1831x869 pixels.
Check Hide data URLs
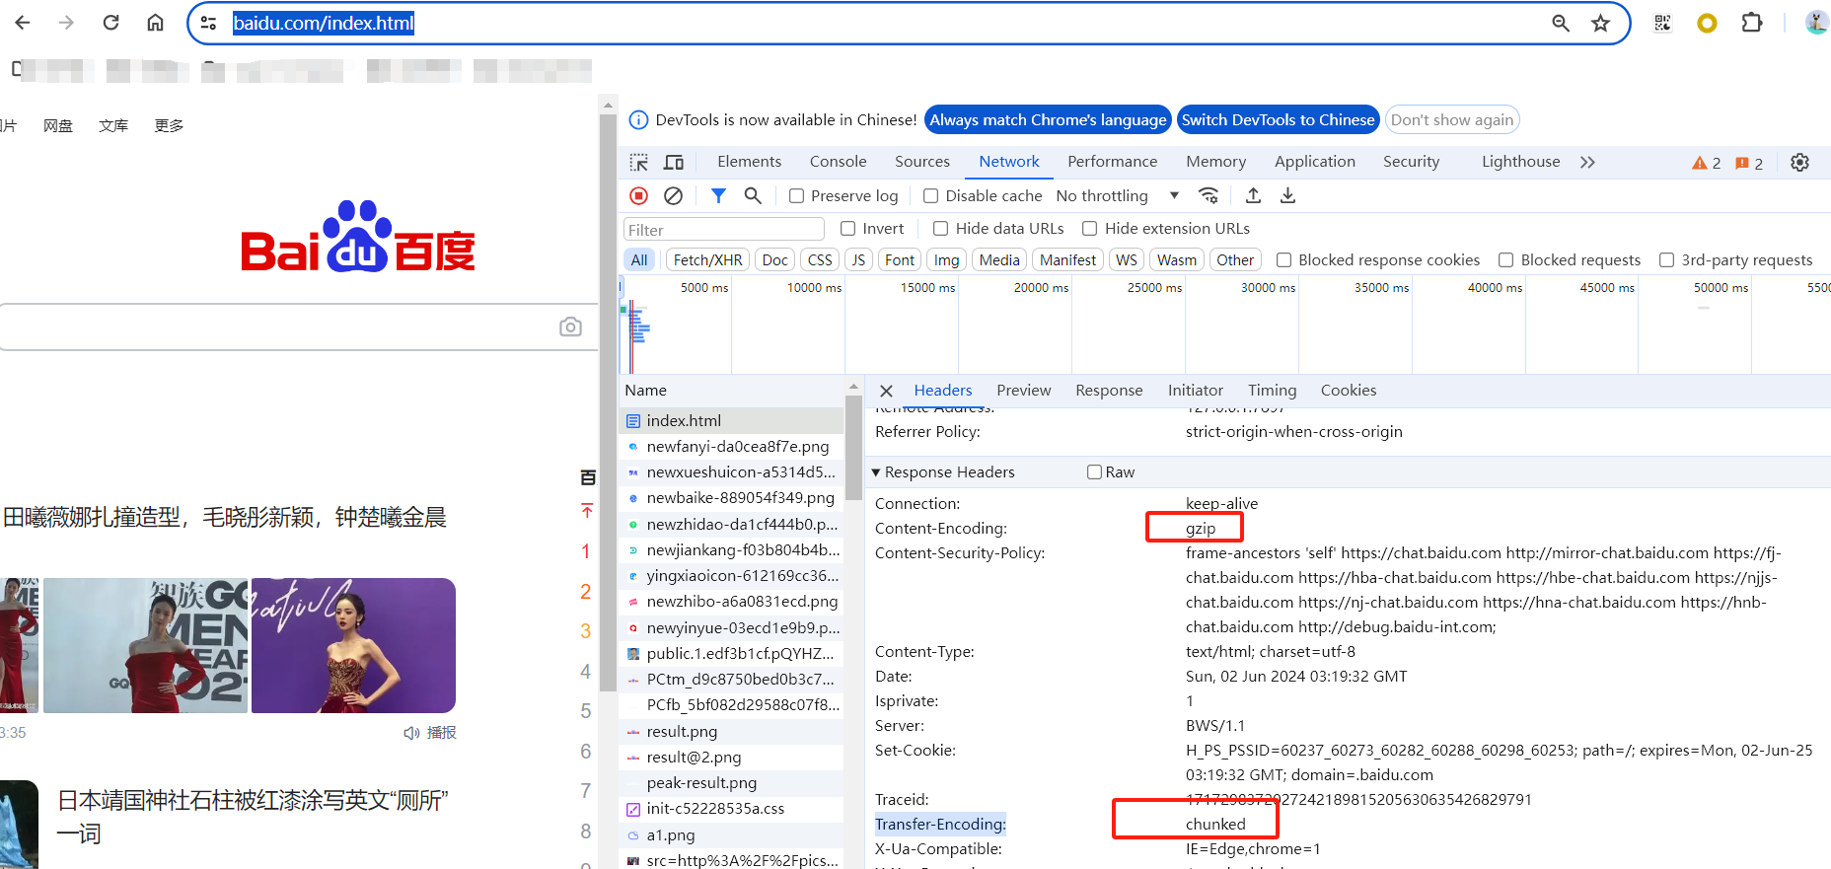pyautogui.click(x=940, y=229)
